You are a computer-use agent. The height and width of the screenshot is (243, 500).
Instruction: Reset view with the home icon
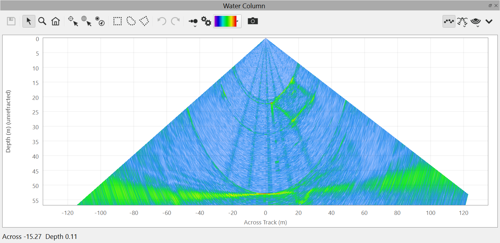(55, 21)
